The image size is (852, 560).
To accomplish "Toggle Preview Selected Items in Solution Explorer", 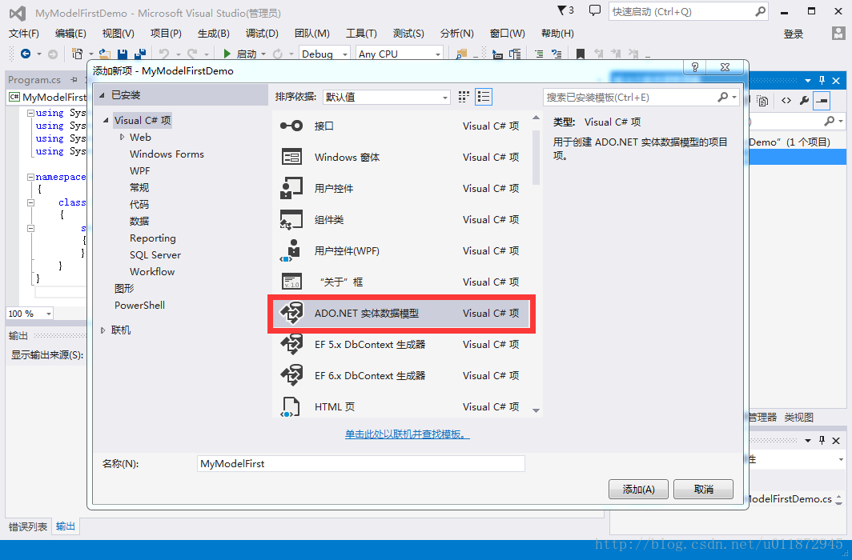I will click(822, 100).
